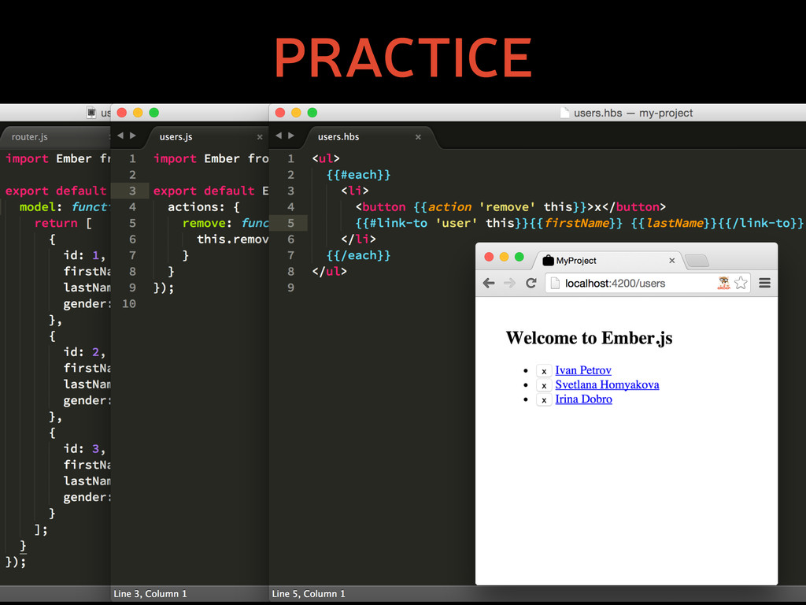Close the users.hbs tab
Viewport: 806px width, 605px height.
418,137
